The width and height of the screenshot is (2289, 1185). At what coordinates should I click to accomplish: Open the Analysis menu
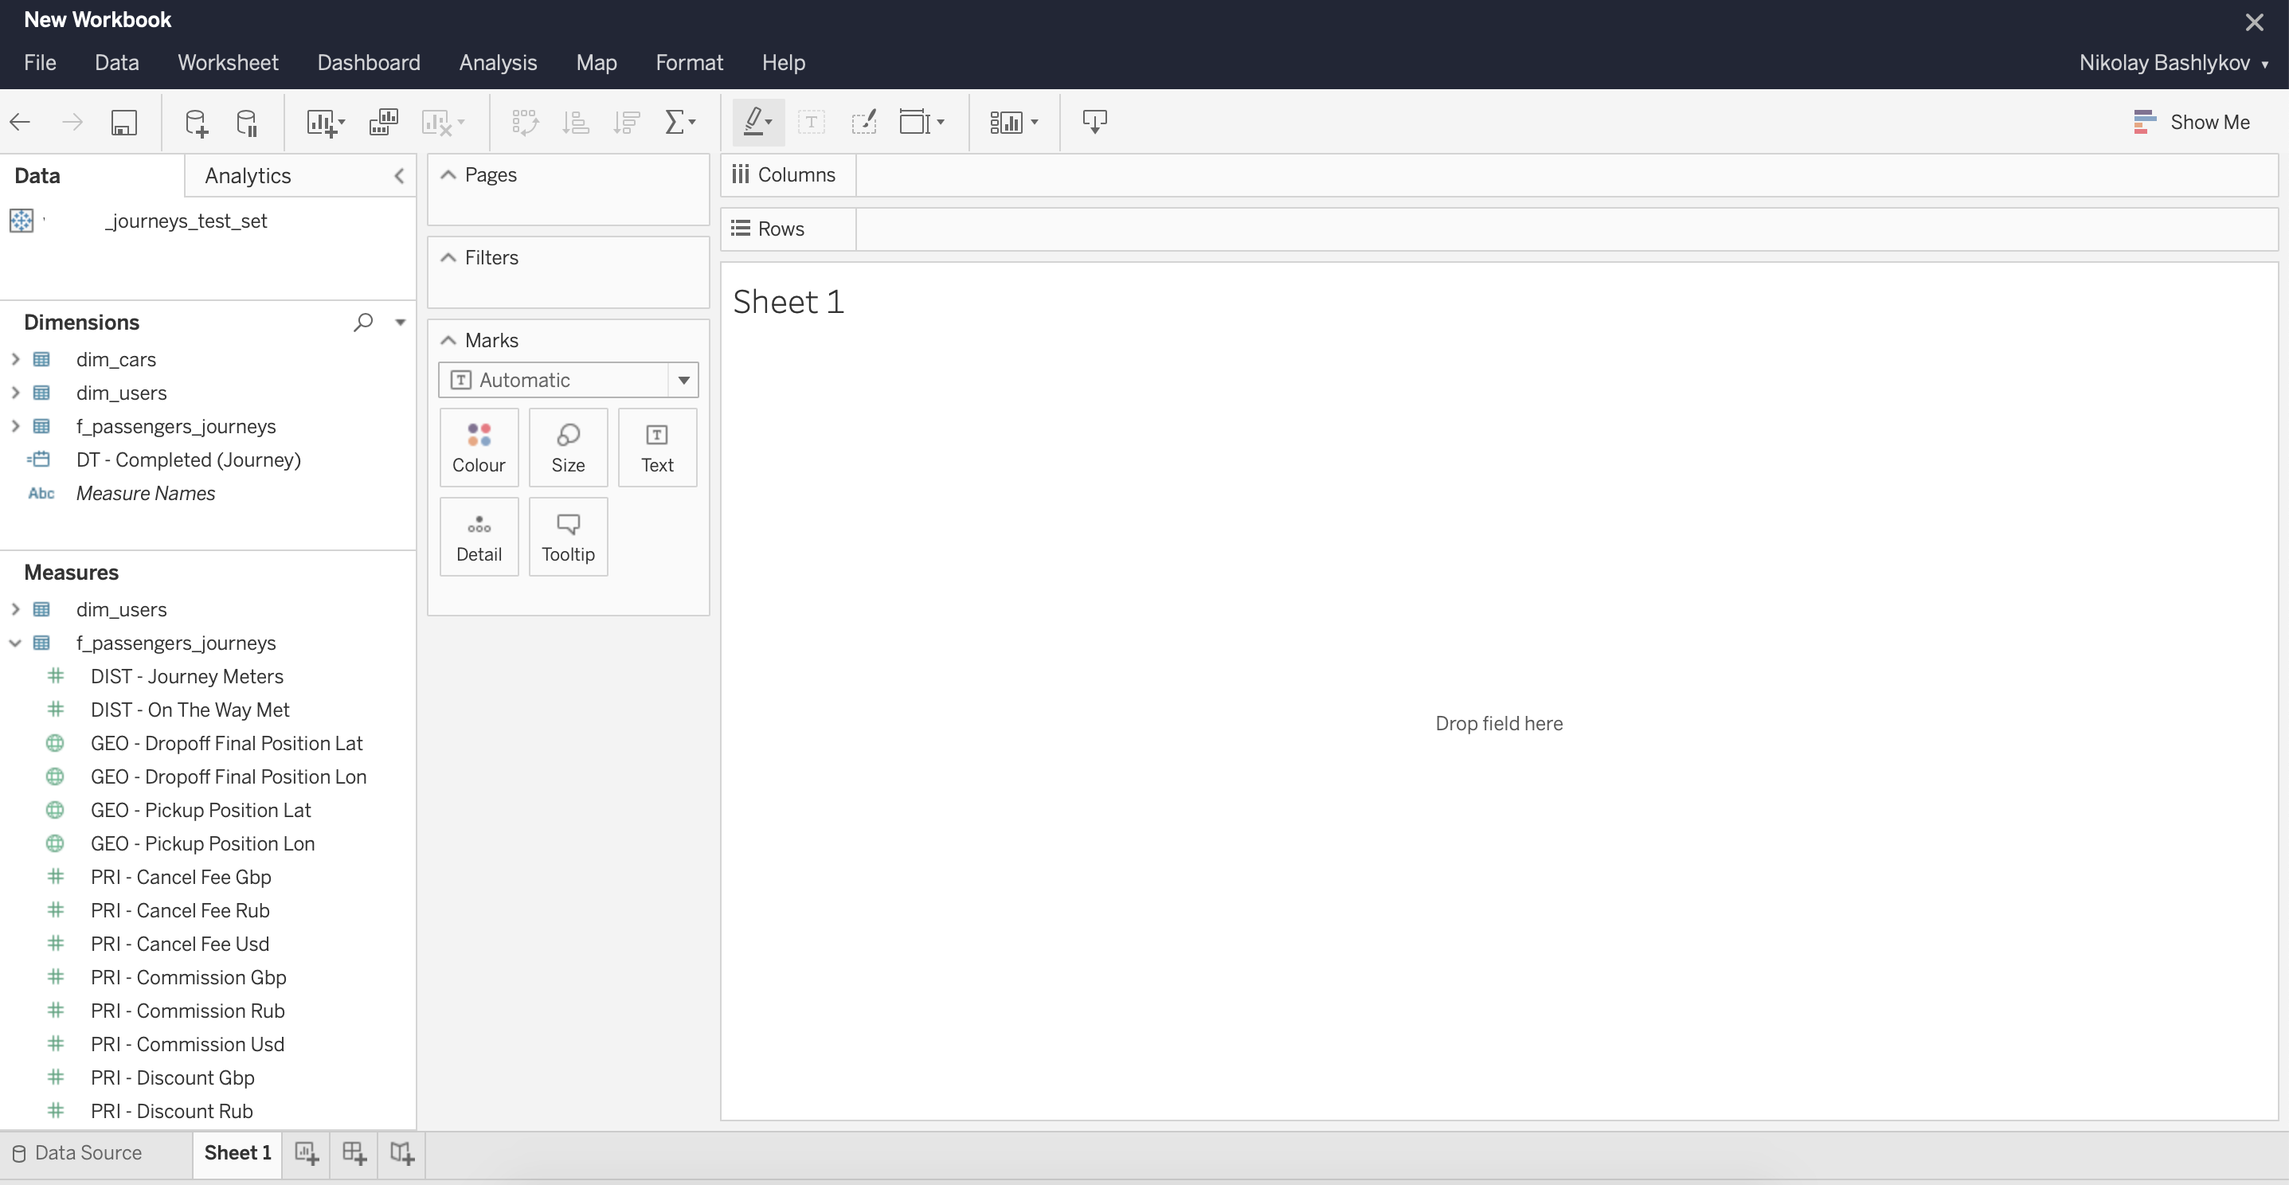497,62
